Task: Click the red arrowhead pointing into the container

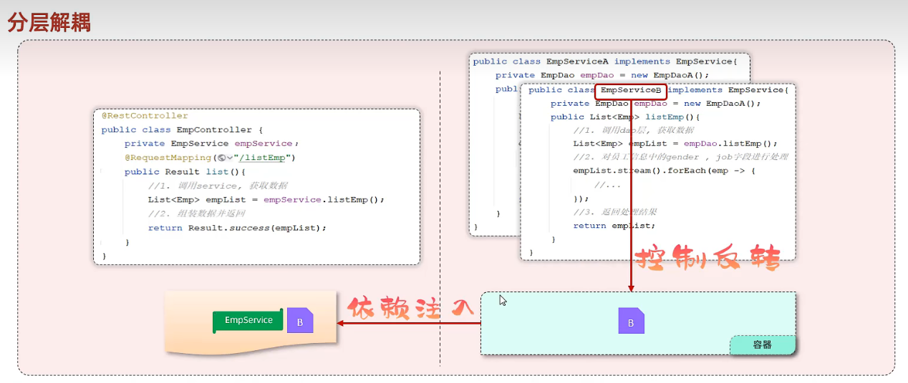Action: [631, 288]
